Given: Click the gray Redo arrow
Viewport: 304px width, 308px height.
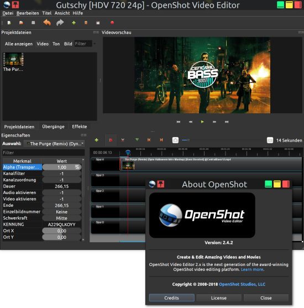Looking at the screenshot, I should pos(60,23).
